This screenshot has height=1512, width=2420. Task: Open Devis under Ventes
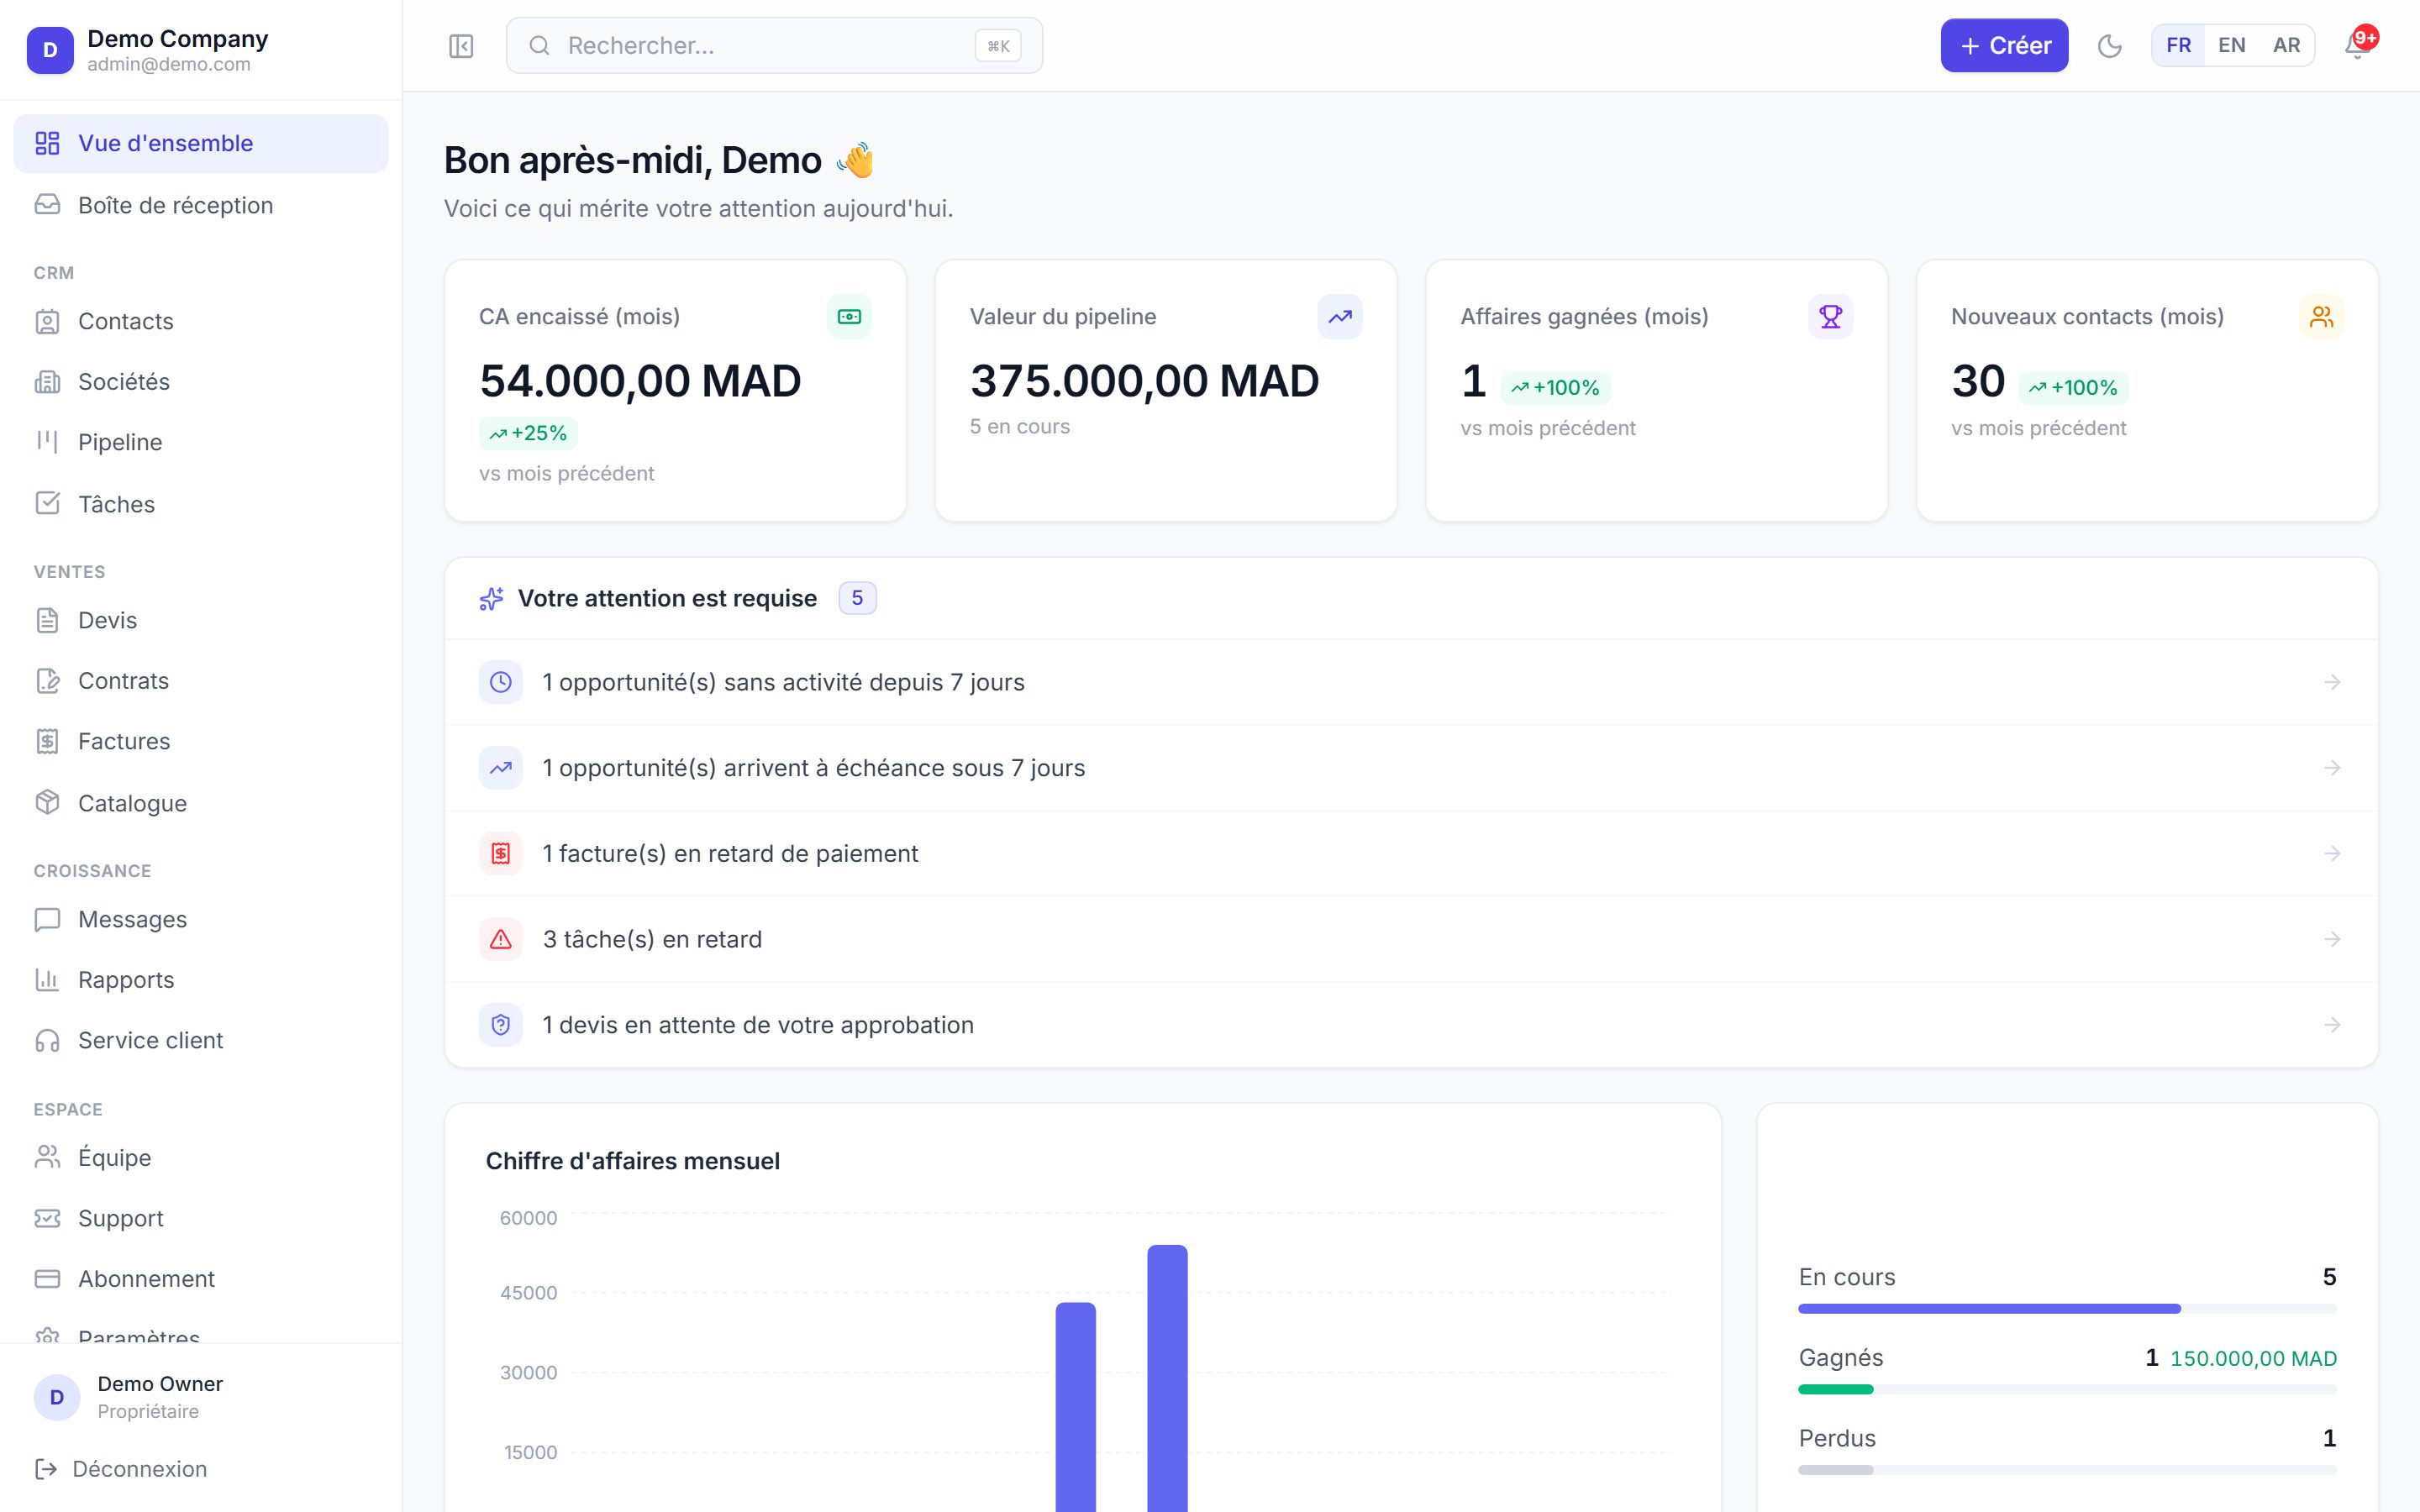pos(201,620)
